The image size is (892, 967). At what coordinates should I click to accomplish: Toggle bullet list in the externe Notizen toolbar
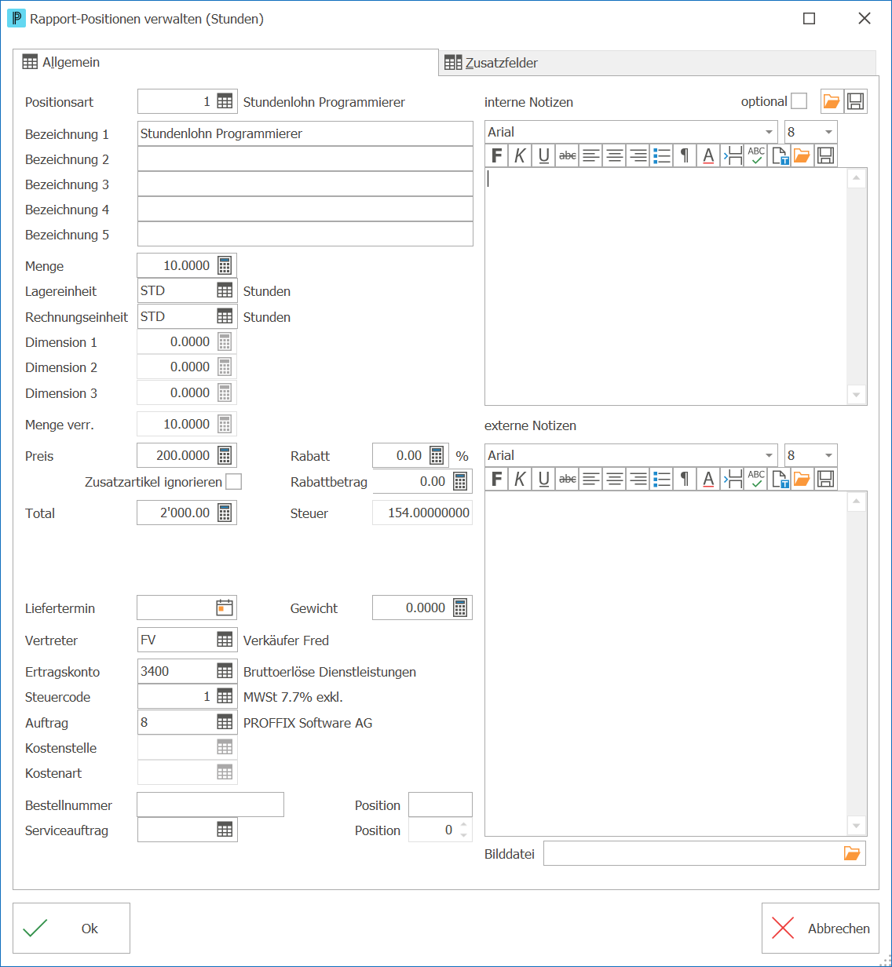point(661,479)
